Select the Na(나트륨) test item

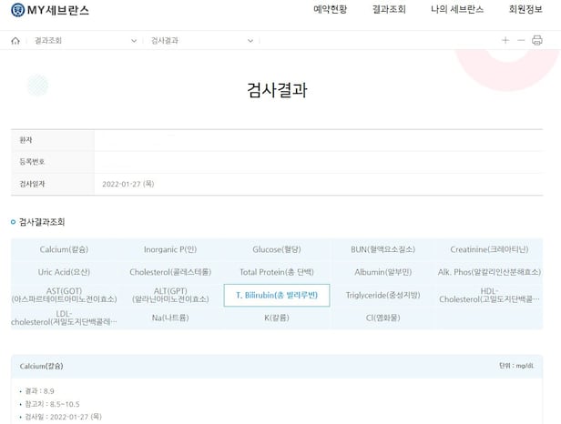pos(170,318)
